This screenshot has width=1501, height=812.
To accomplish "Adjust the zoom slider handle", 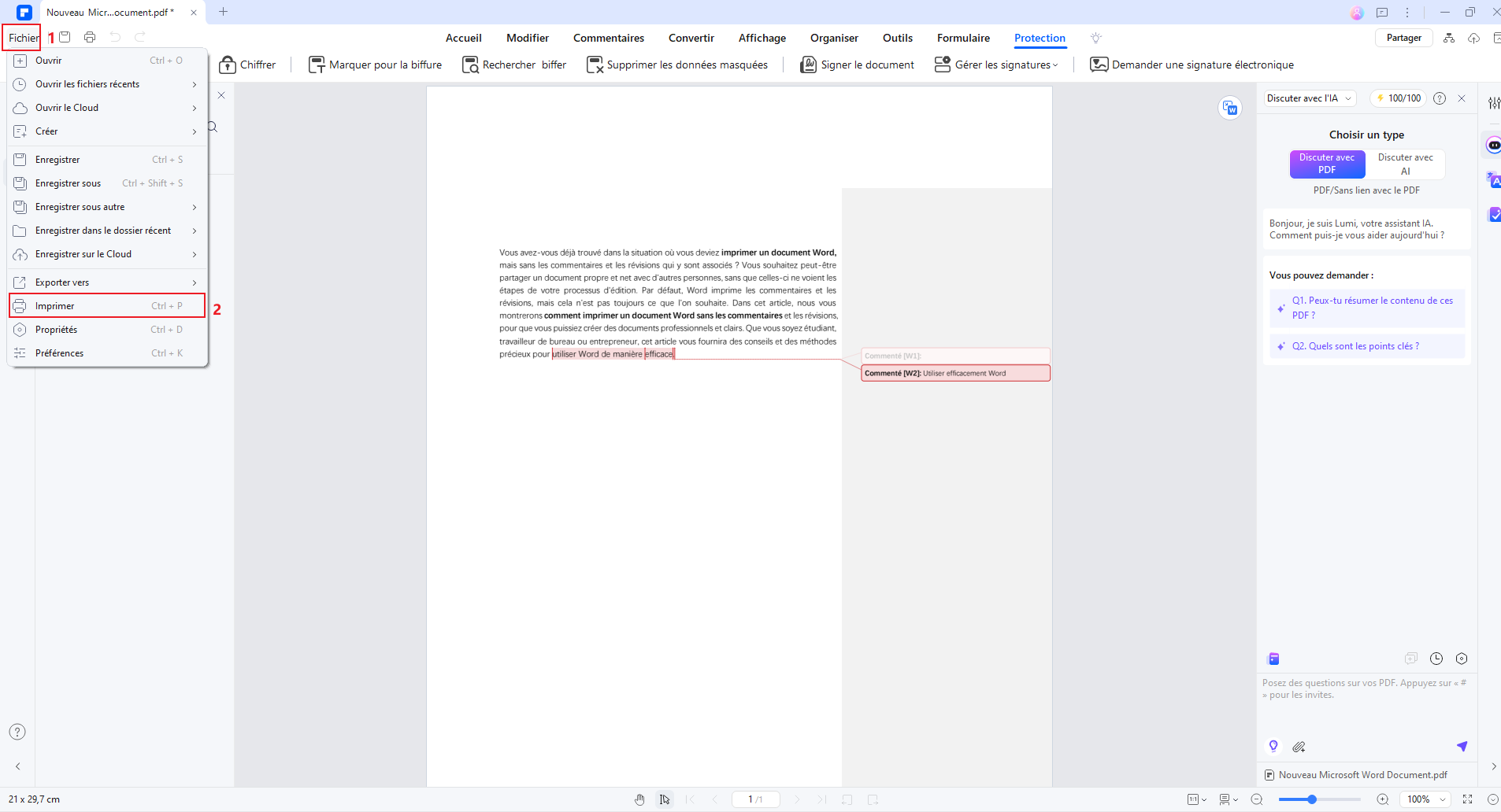I will [1312, 799].
